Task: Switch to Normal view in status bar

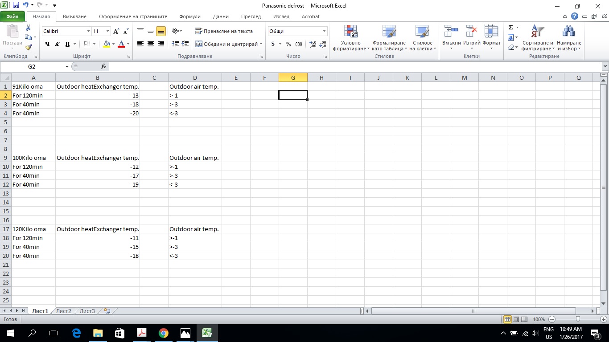Action: [507, 319]
